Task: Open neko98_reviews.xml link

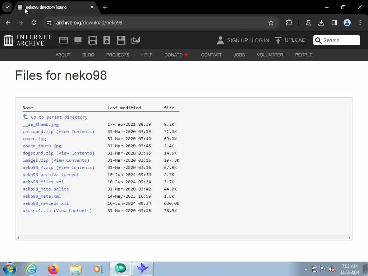Action: (46, 203)
